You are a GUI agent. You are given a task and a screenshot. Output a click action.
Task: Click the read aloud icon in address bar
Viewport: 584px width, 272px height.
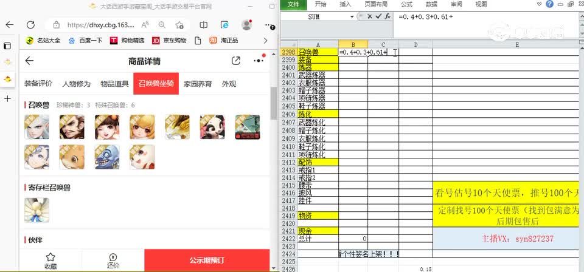point(145,25)
